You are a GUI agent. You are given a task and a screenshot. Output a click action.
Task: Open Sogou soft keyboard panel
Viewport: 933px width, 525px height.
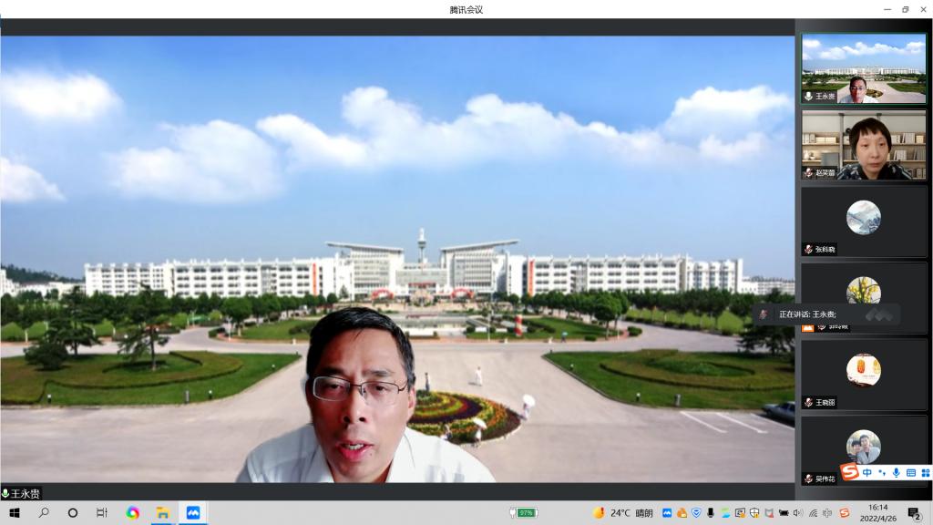(x=911, y=472)
